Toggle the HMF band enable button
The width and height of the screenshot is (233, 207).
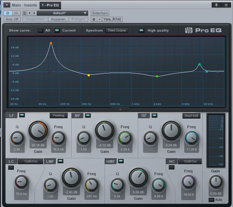[x=121, y=161]
